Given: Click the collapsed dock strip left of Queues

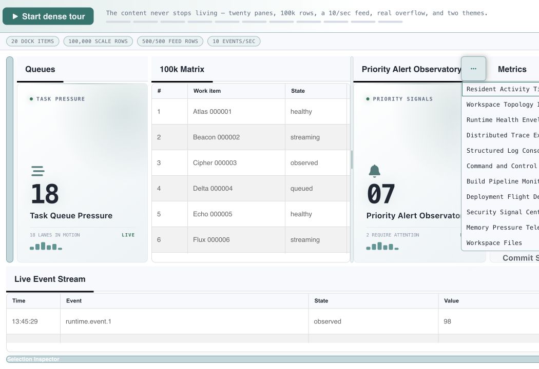Looking at the screenshot, I should point(10,159).
